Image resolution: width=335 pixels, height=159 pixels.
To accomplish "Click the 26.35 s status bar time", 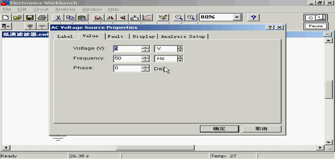I will tap(79, 156).
